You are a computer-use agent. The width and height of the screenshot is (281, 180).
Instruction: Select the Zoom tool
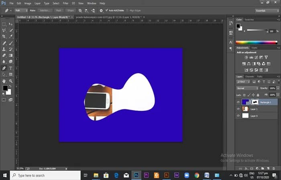(11, 81)
